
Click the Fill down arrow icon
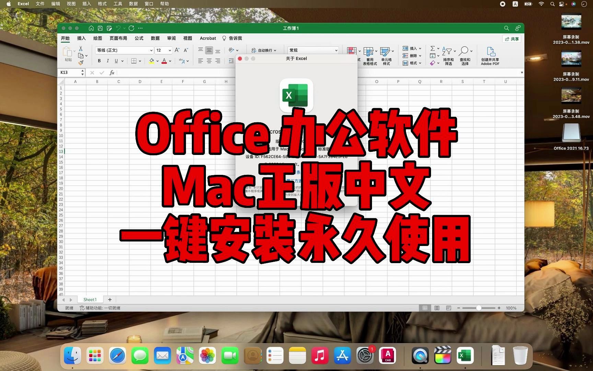432,56
